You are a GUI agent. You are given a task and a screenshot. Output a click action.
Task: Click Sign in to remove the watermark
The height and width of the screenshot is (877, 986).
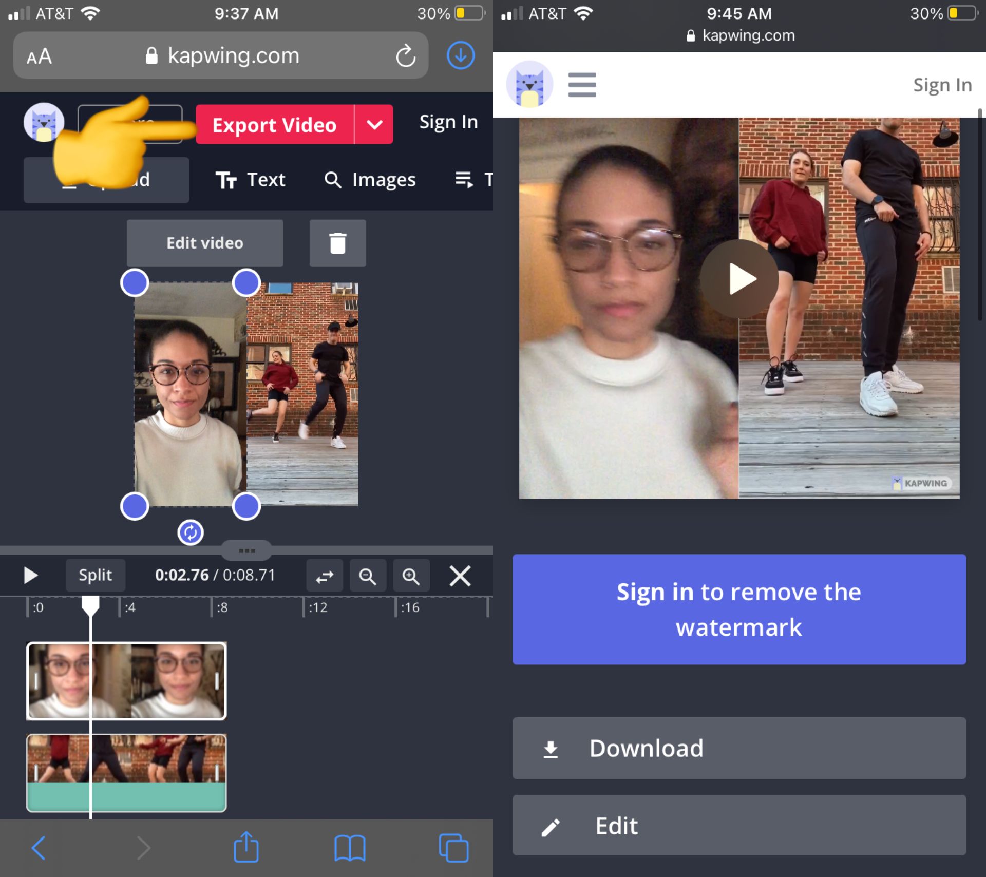pos(738,609)
